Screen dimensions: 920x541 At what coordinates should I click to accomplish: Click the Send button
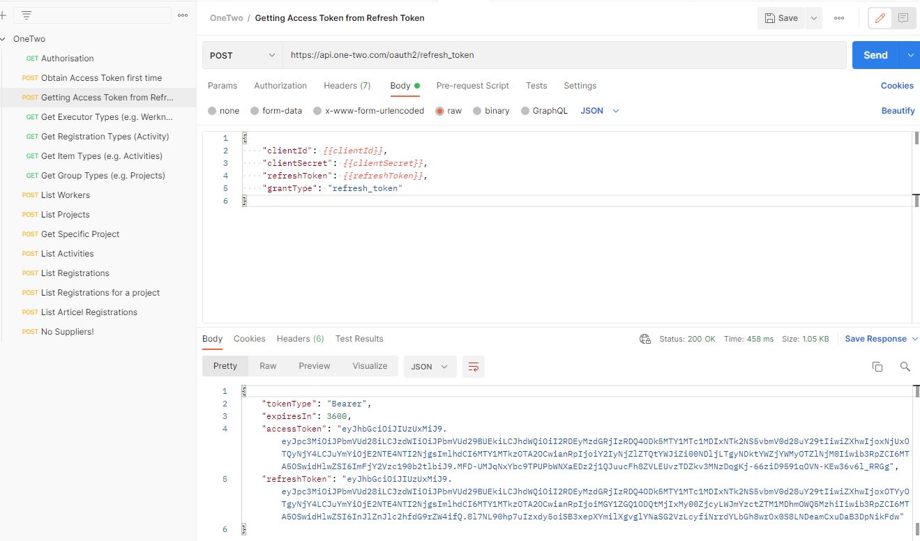click(876, 55)
